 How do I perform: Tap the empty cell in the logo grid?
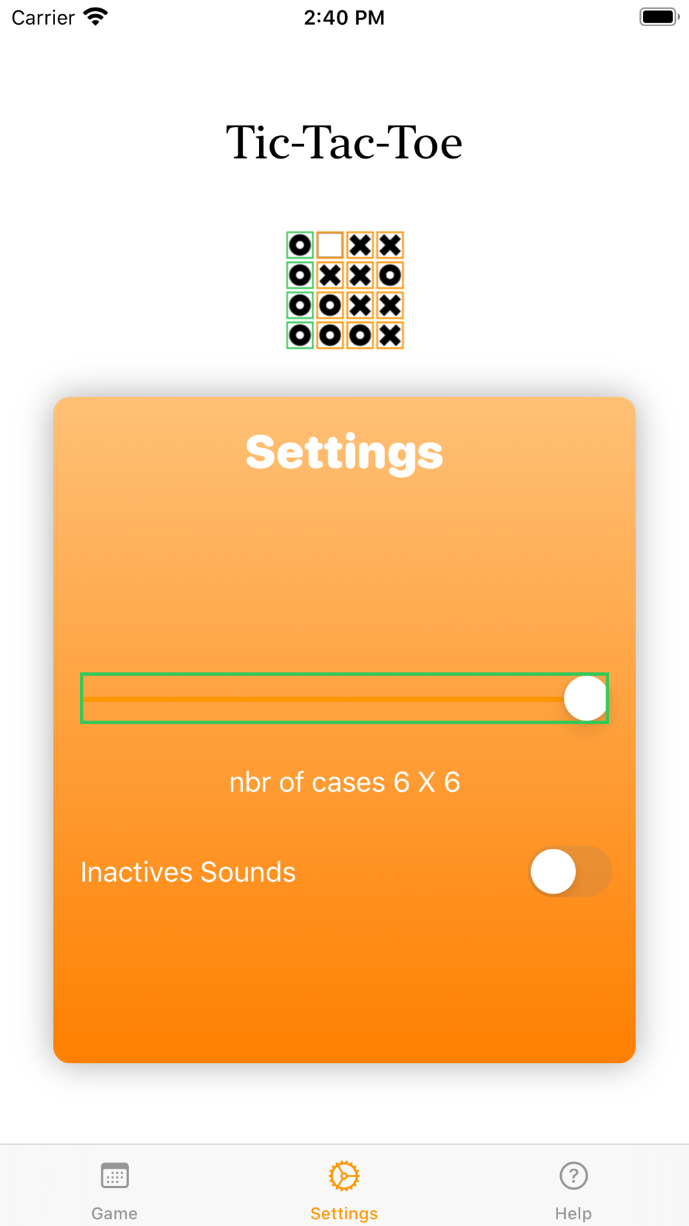[330, 245]
